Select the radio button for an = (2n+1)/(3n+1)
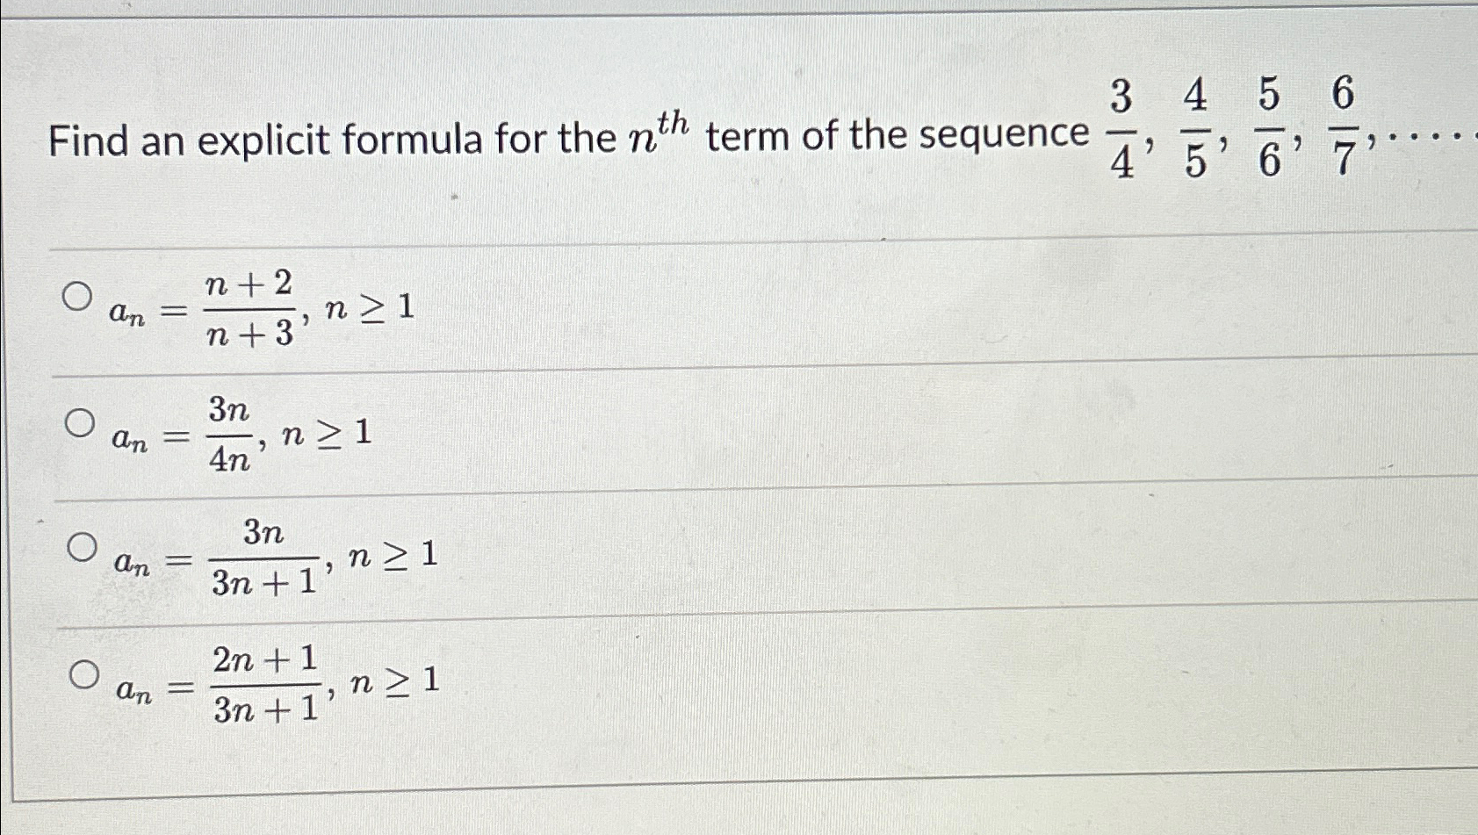The width and height of the screenshot is (1478, 835). click(x=86, y=675)
